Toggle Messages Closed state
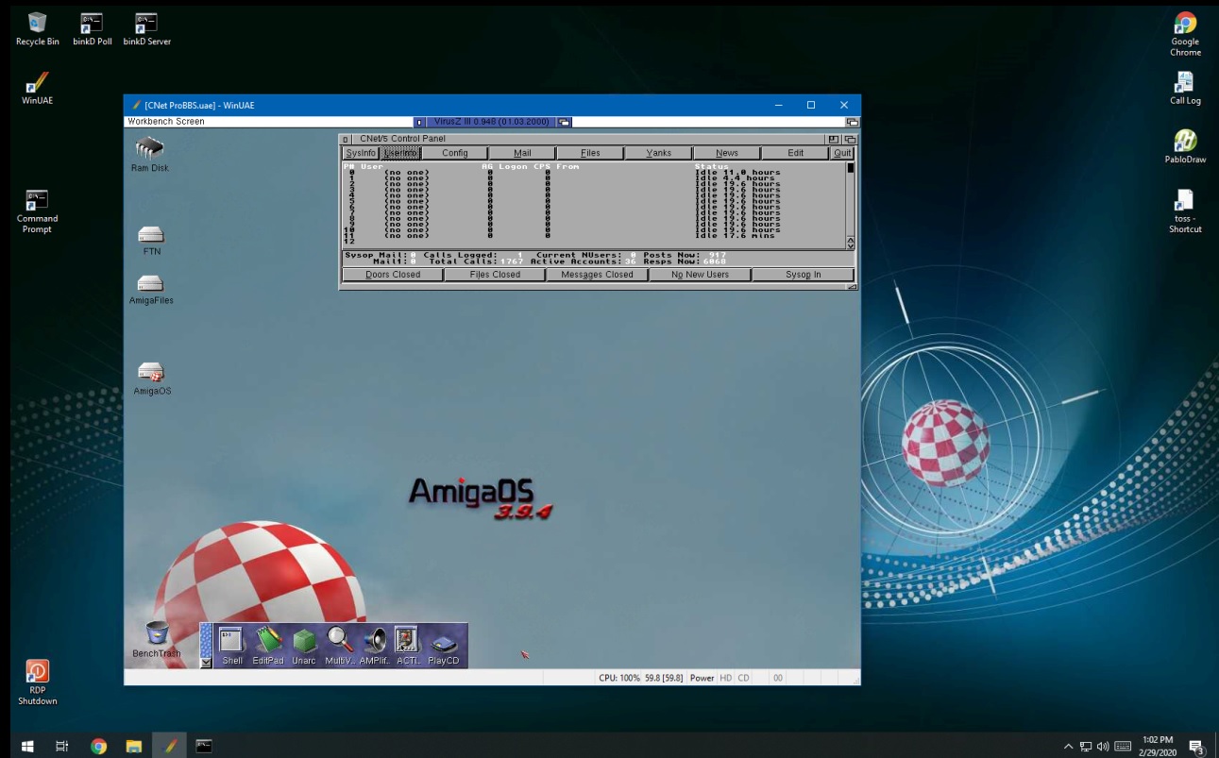The width and height of the screenshot is (1219, 758). tap(597, 275)
